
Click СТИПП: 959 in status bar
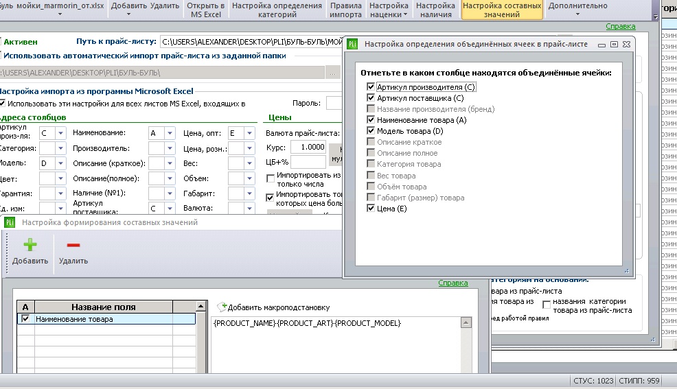click(639, 381)
